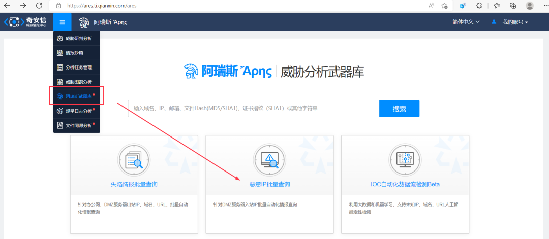Click the 威胁图谱分析 menu icon
The image size is (549, 239).
[x=60, y=82]
